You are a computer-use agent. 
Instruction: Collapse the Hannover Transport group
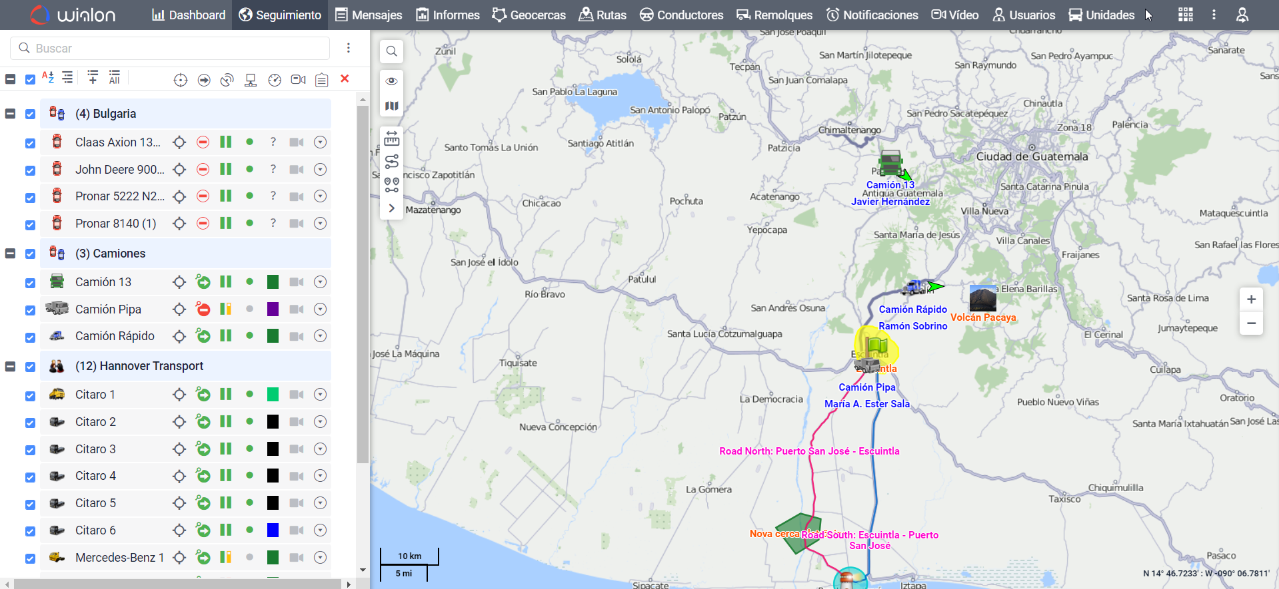pyautogui.click(x=10, y=366)
